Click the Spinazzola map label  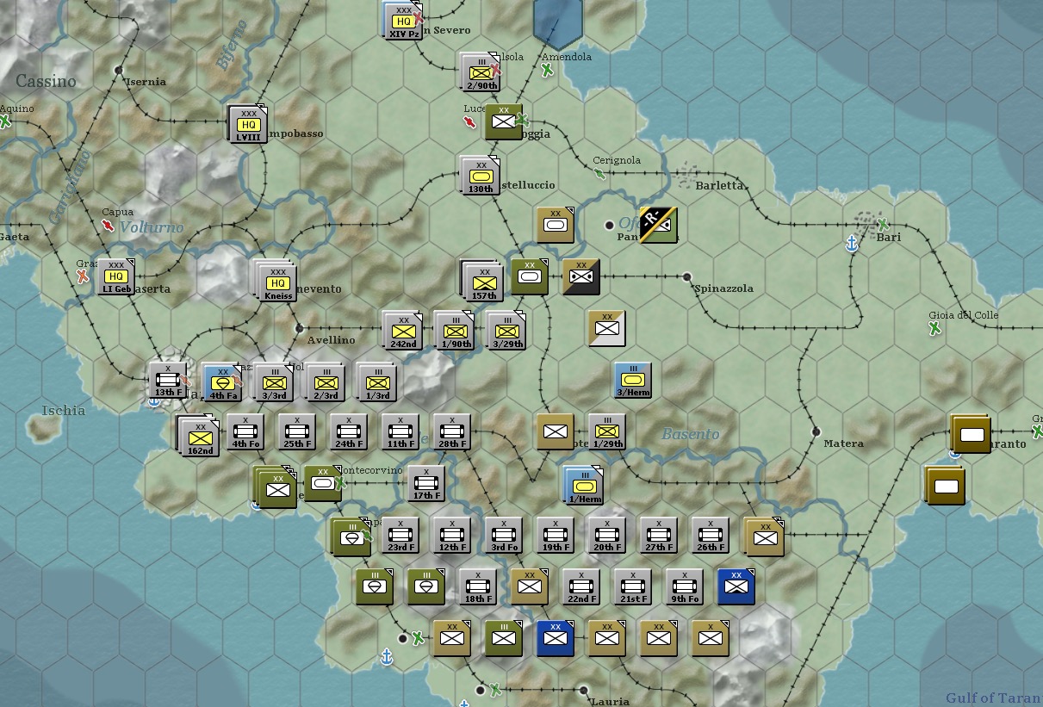723,288
